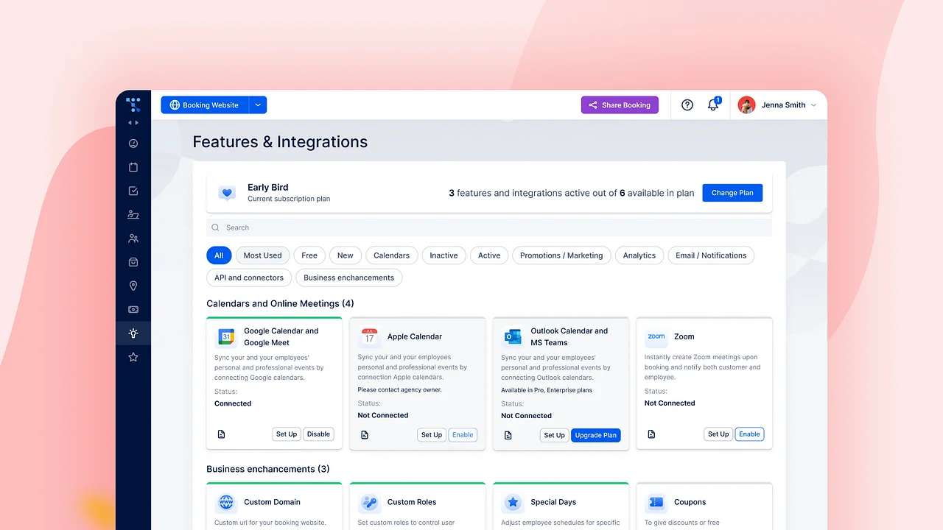The image size is (943, 530).
Task: Collapse the sidebar using the arrows icon
Action: click(133, 122)
